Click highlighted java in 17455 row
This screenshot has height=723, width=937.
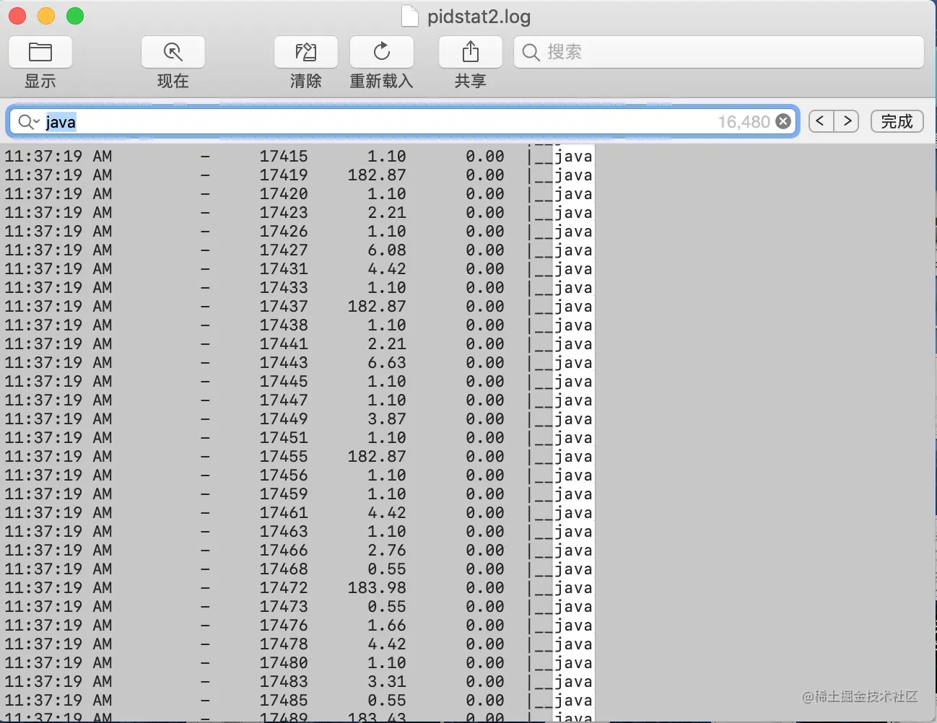tap(574, 456)
